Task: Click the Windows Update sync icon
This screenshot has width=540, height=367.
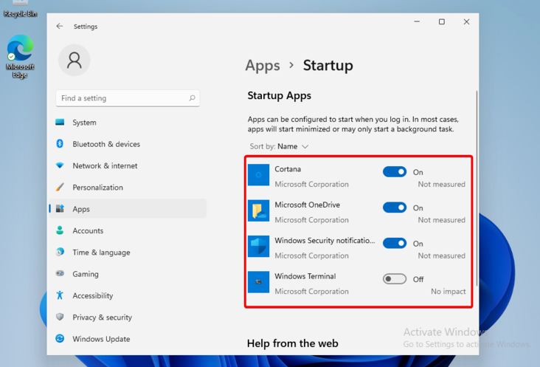Action: click(60, 338)
